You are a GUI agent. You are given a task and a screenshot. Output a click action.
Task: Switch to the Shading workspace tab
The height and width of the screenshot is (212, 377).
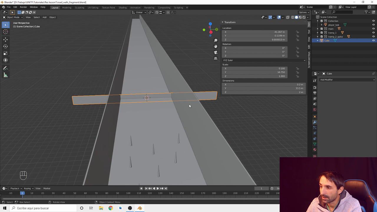point(123,8)
